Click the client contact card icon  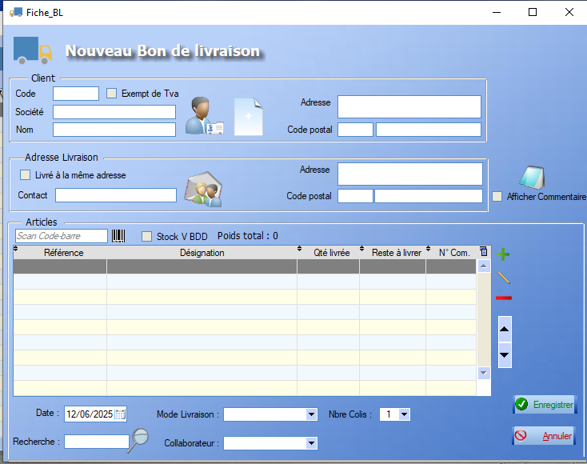point(204,116)
